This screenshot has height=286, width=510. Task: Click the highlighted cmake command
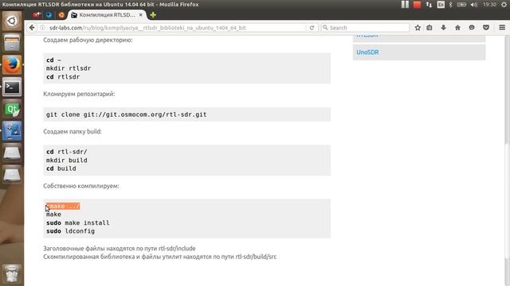(x=63, y=207)
